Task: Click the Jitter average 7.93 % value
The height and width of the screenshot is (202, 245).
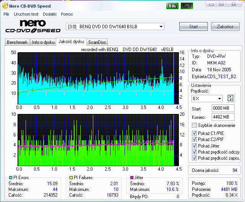Action: pyautogui.click(x=173, y=184)
